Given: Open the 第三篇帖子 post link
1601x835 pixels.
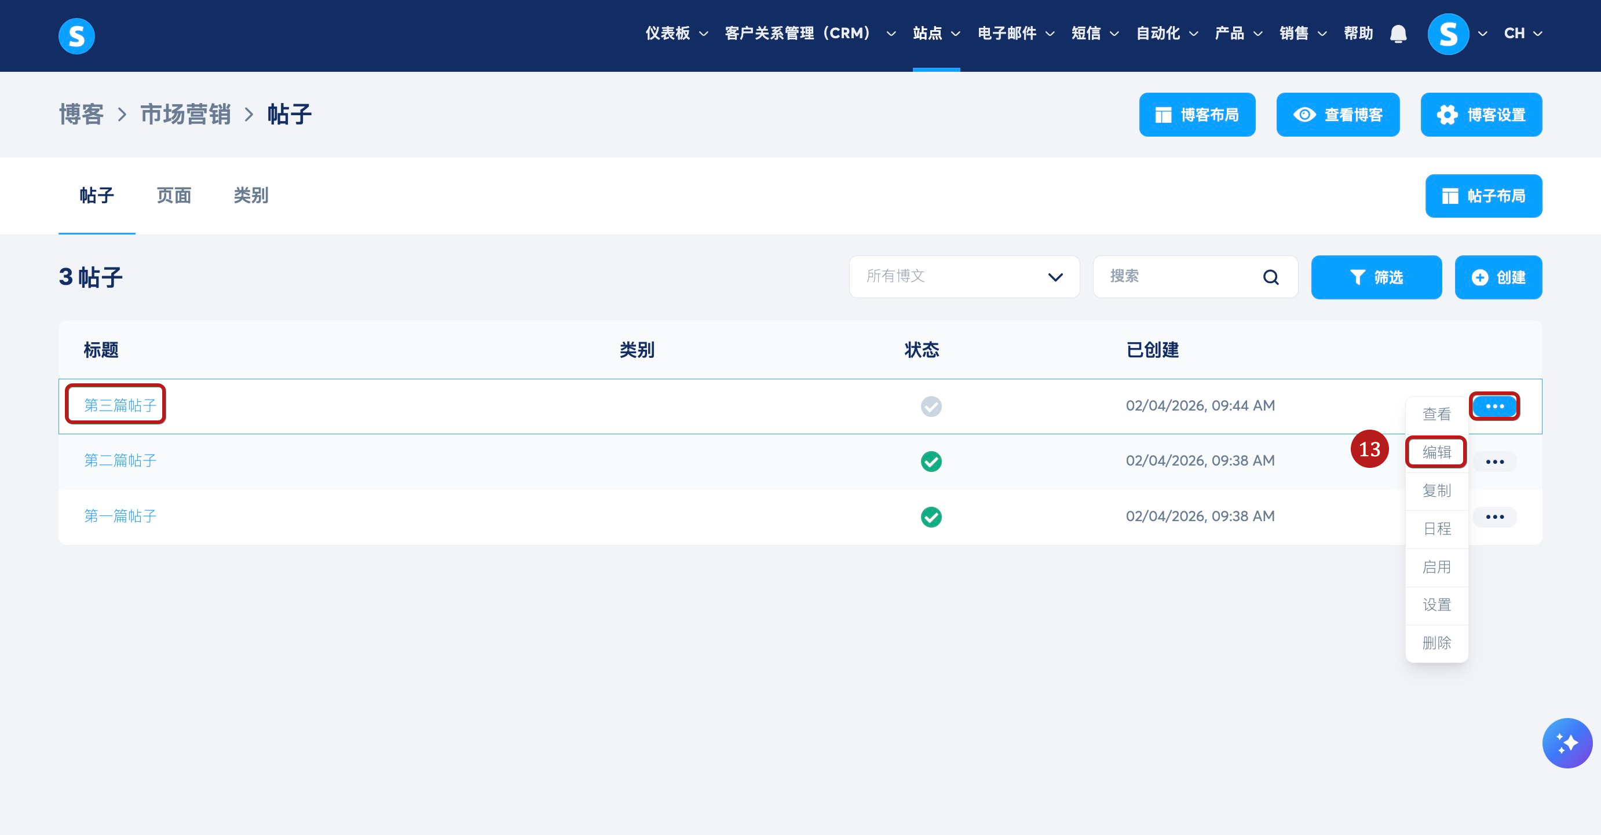Looking at the screenshot, I should coord(120,406).
